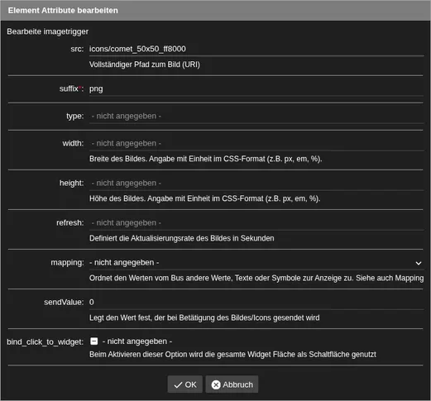
Task: Open the mapping dropdown
Action: click(x=256, y=263)
